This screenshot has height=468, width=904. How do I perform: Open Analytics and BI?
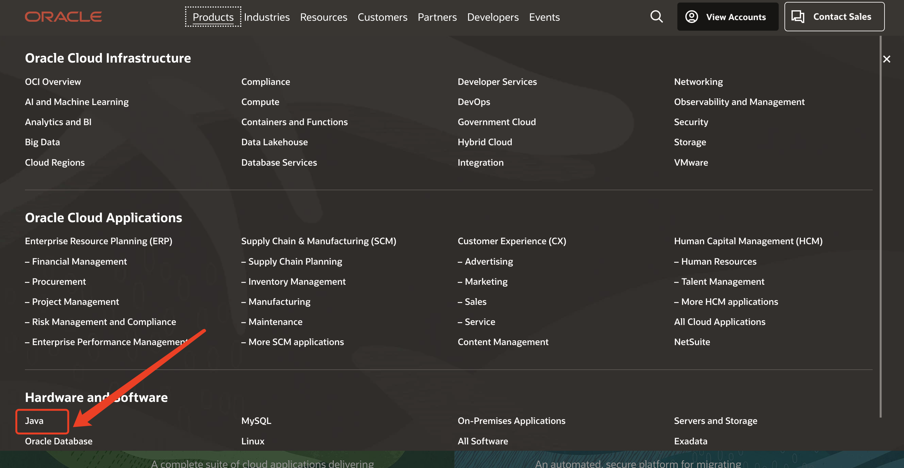point(58,122)
